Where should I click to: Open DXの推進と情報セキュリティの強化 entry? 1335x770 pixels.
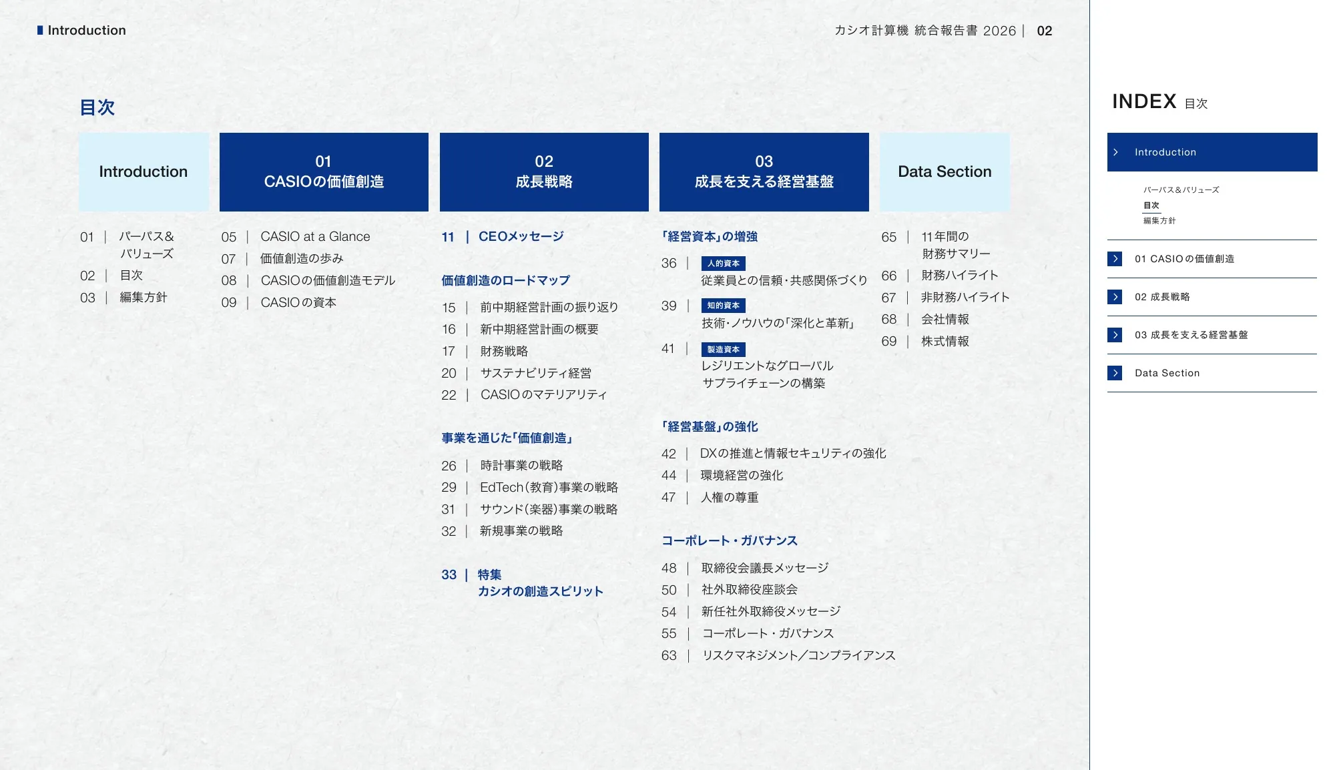[x=774, y=454]
